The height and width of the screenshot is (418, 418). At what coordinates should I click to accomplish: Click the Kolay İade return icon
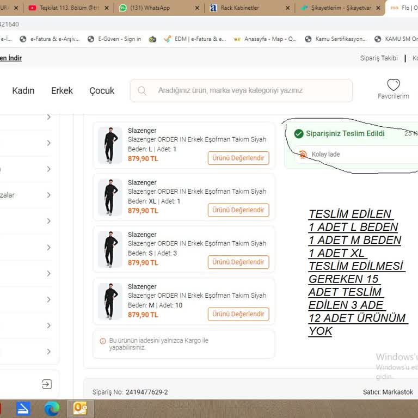coord(303,155)
